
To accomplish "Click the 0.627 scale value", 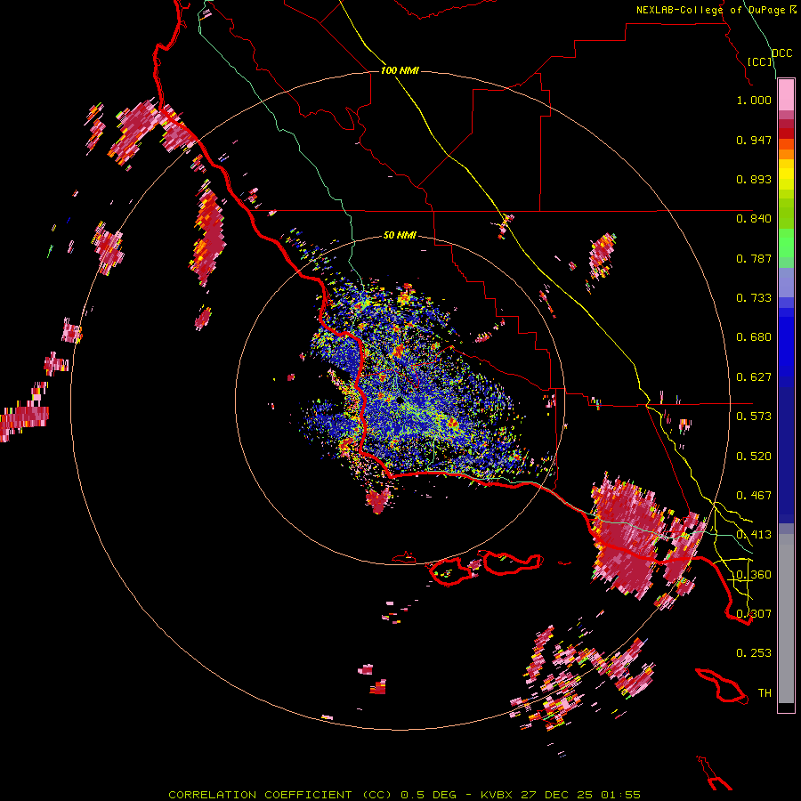I will [x=754, y=377].
